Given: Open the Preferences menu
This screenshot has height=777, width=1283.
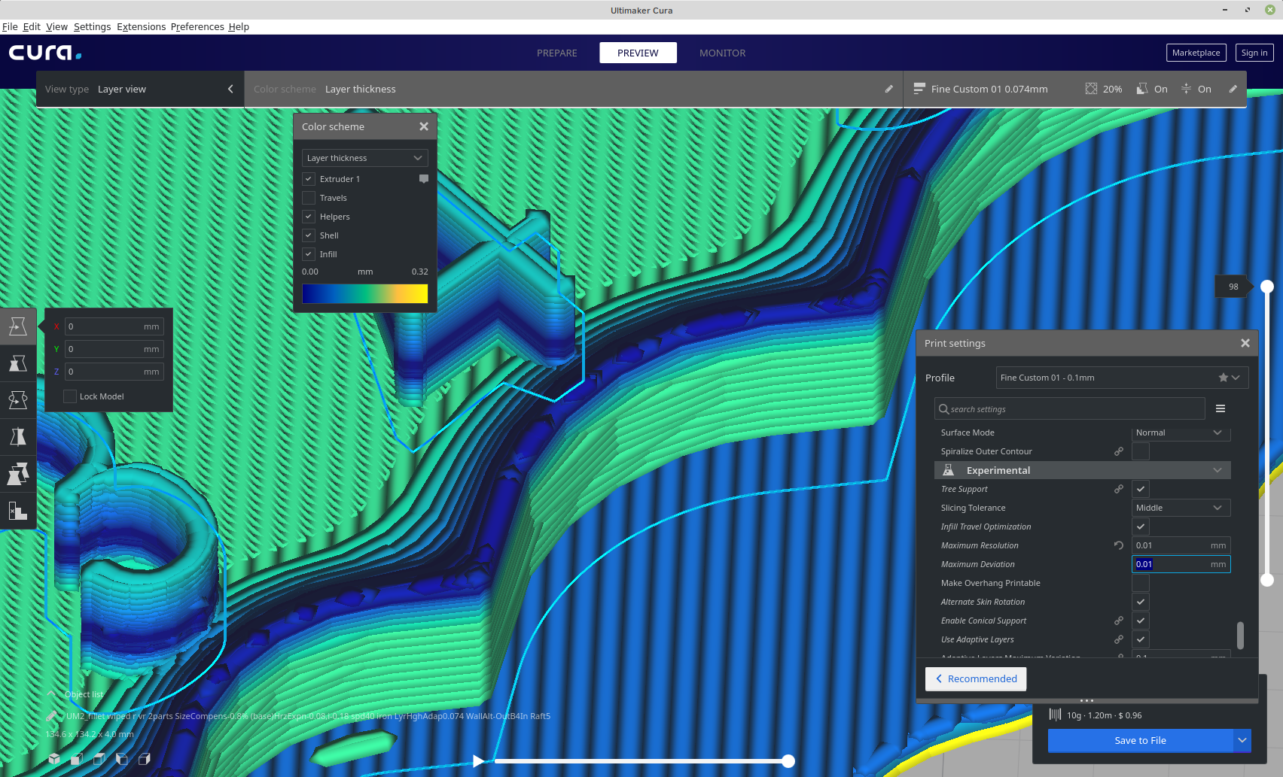Looking at the screenshot, I should [197, 26].
